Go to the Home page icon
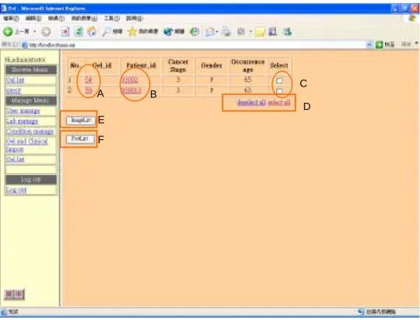Image resolution: width=420 pixels, height=320 pixels. click(x=92, y=32)
